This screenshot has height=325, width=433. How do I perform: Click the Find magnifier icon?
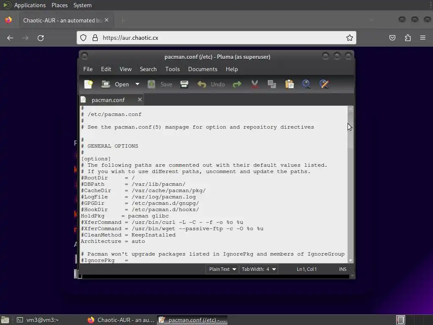click(307, 84)
